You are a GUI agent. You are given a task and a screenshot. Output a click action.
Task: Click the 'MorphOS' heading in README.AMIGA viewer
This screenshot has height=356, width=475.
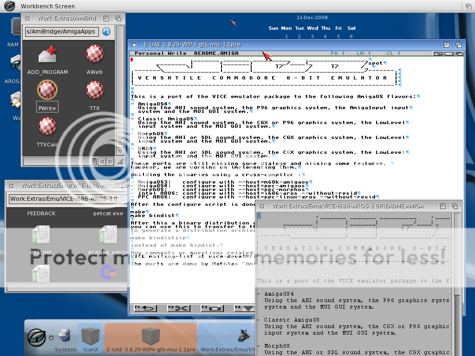pyautogui.click(x=277, y=346)
